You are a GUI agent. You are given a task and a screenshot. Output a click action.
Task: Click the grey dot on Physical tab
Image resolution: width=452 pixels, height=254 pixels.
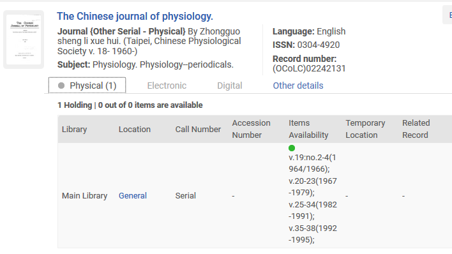coord(61,86)
